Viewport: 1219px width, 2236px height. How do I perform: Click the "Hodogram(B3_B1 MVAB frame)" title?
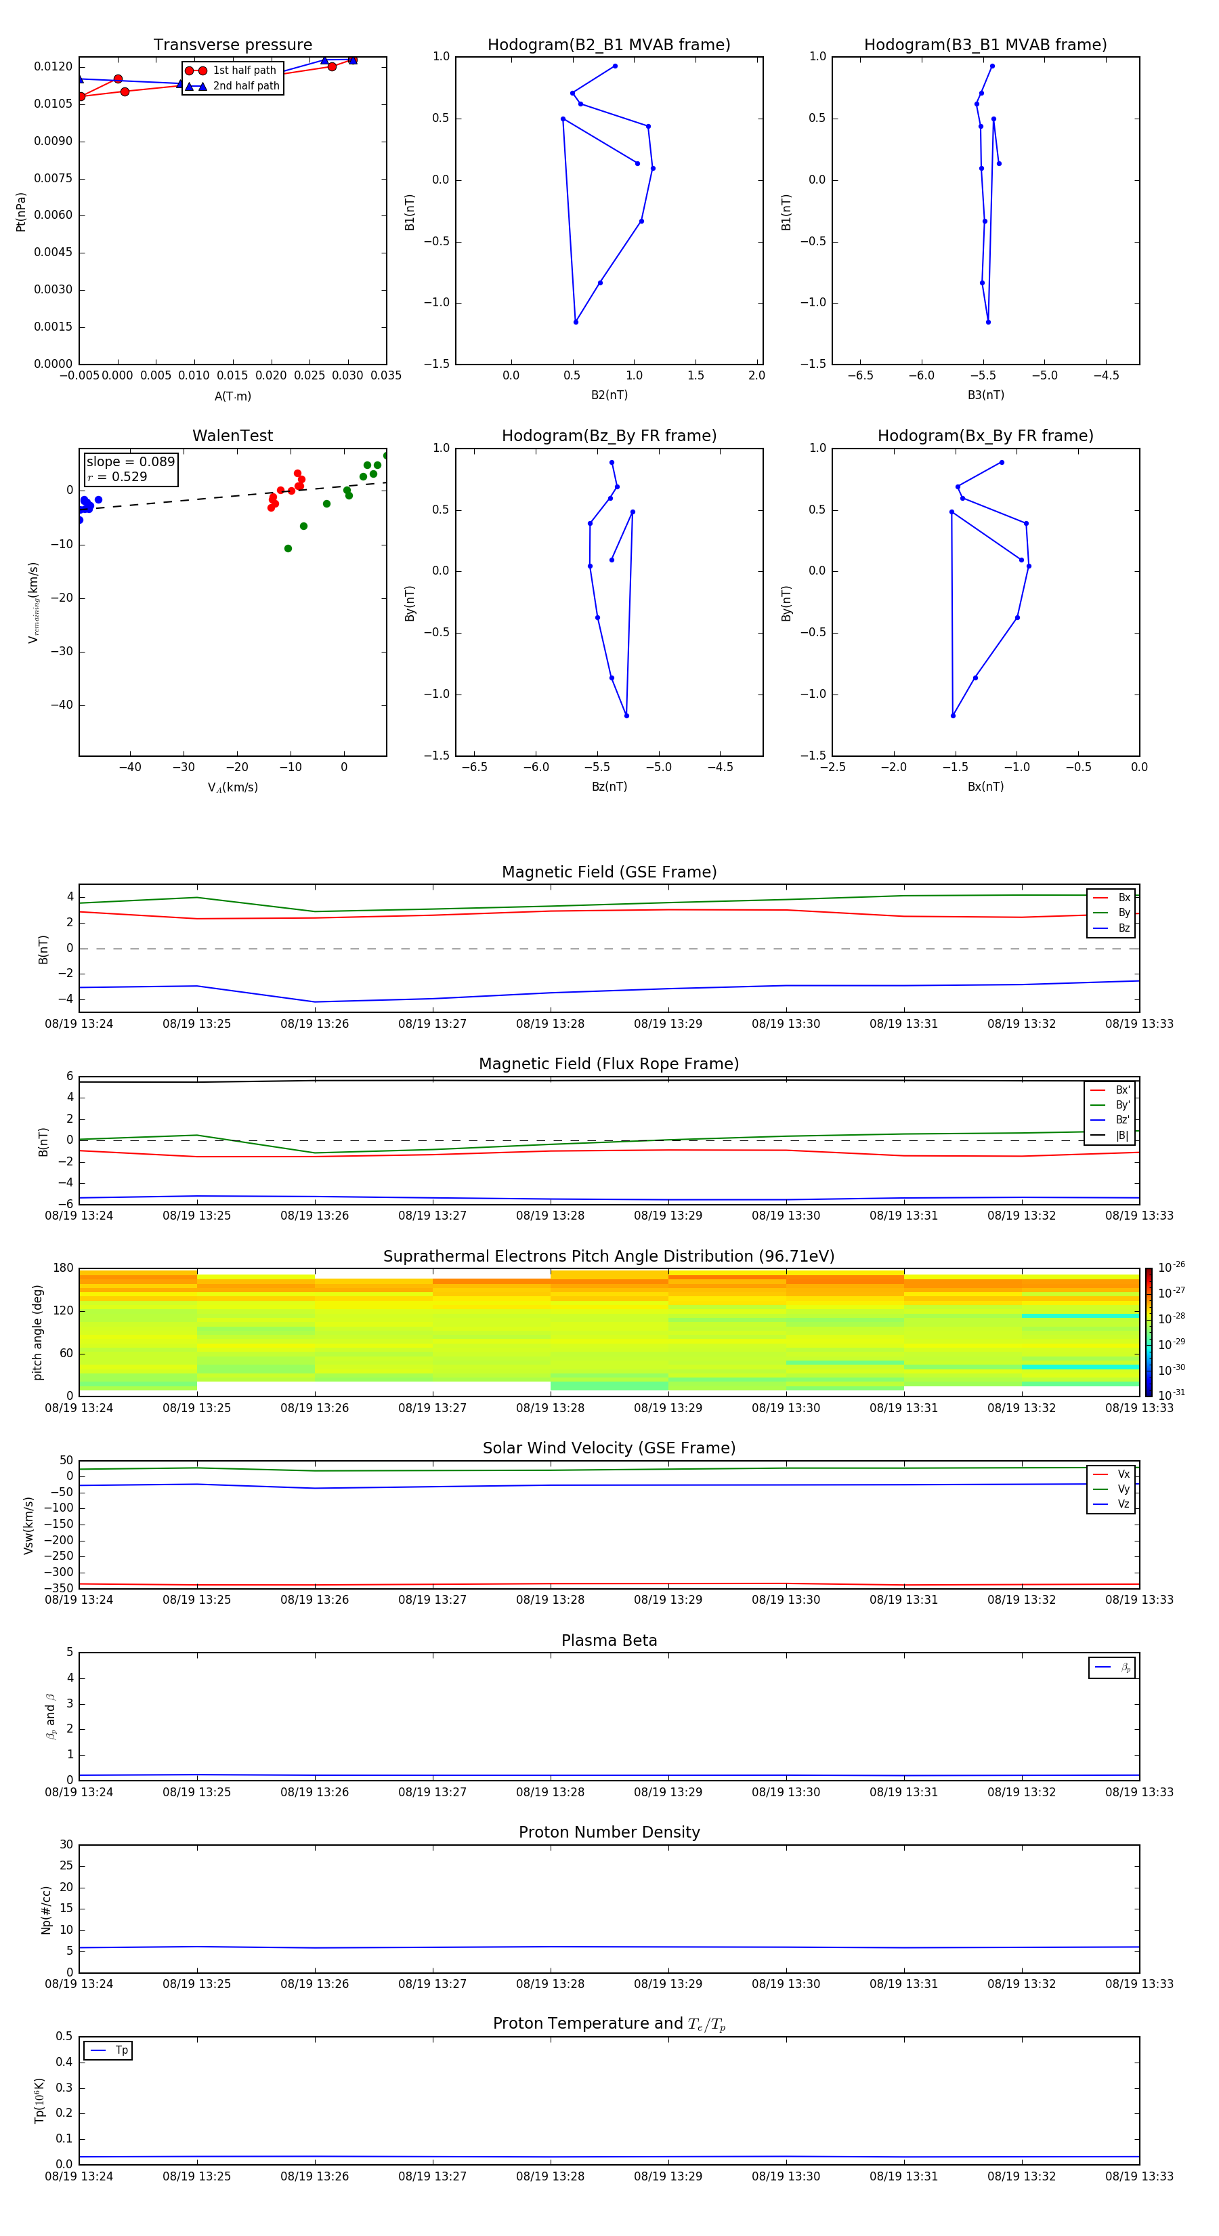(x=985, y=45)
